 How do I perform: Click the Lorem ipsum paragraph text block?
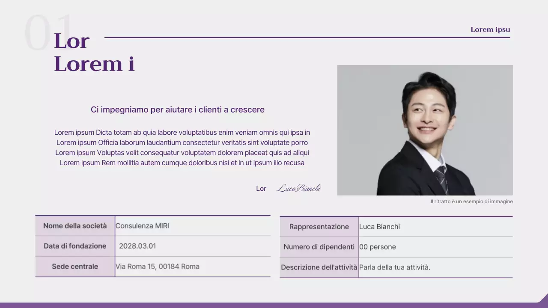[x=182, y=147]
